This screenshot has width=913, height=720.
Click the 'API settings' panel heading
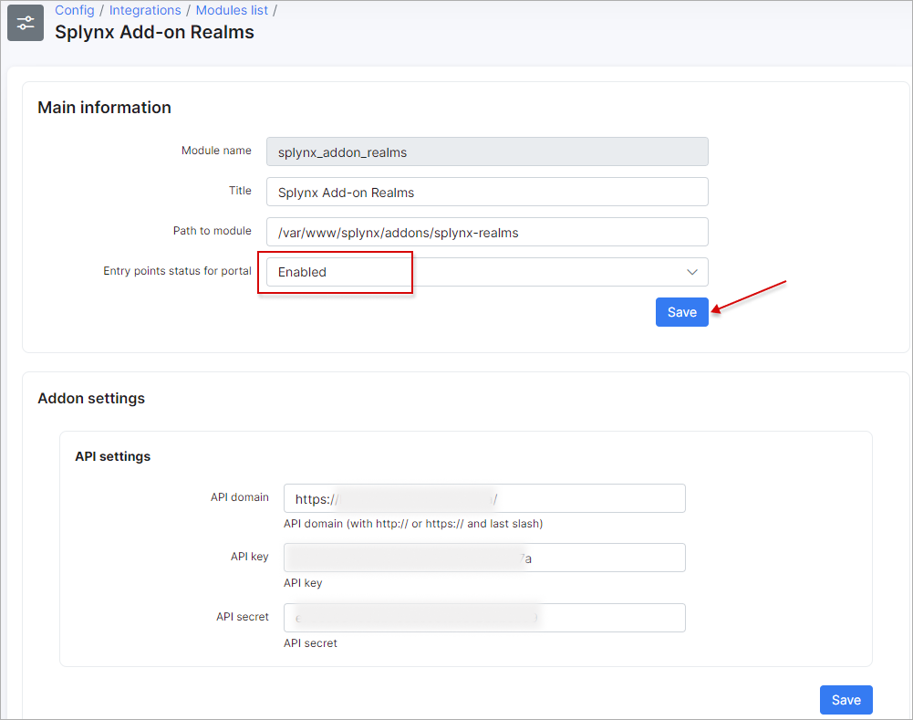point(112,456)
